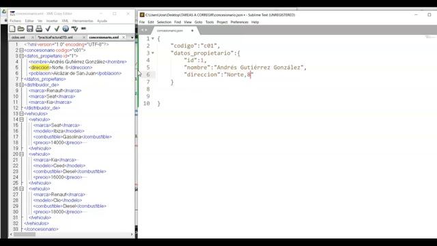Open Selection menu in Sublime Text
This screenshot has width=437, height=246.
(164, 22)
